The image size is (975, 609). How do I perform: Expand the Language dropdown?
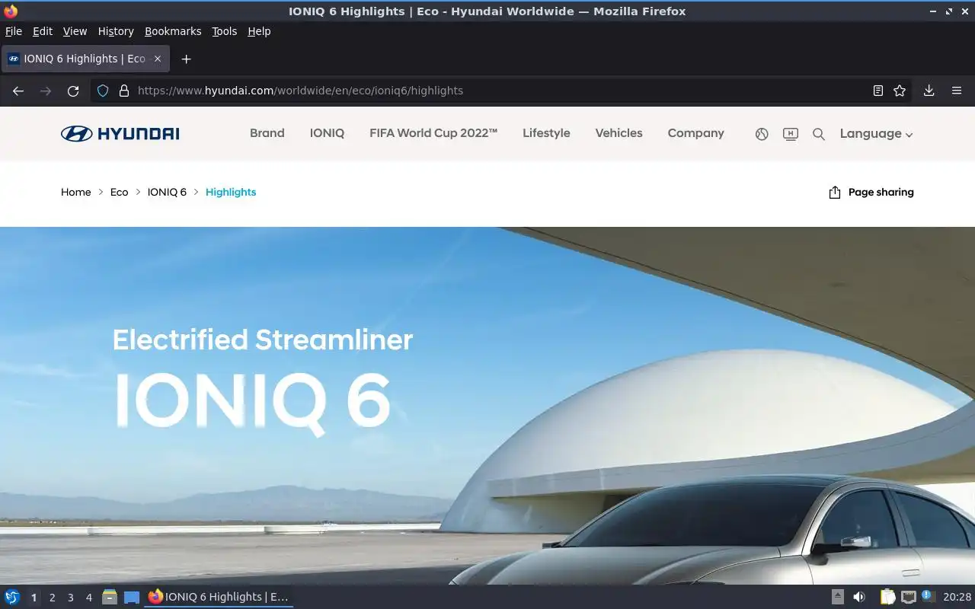(876, 134)
